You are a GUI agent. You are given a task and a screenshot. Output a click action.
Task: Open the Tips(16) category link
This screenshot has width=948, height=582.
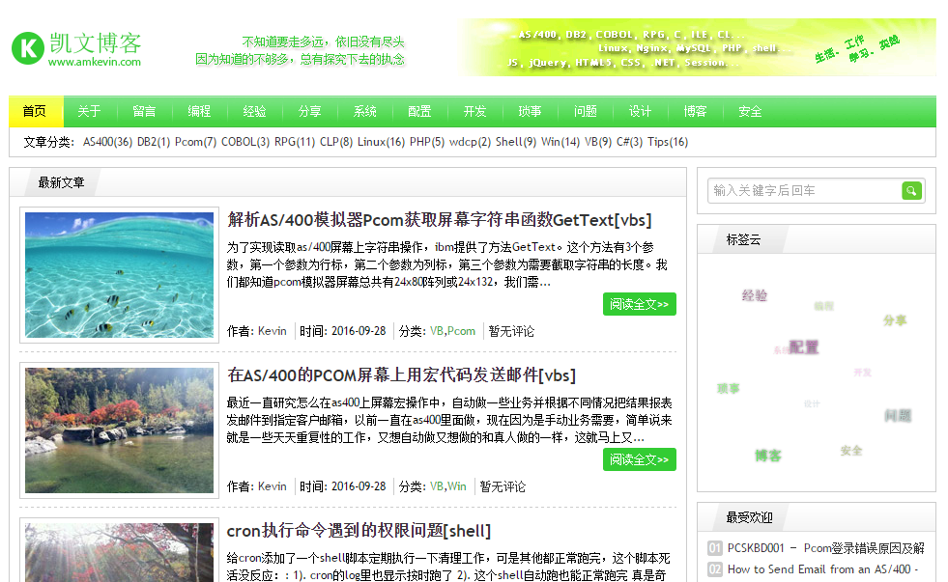point(668,142)
